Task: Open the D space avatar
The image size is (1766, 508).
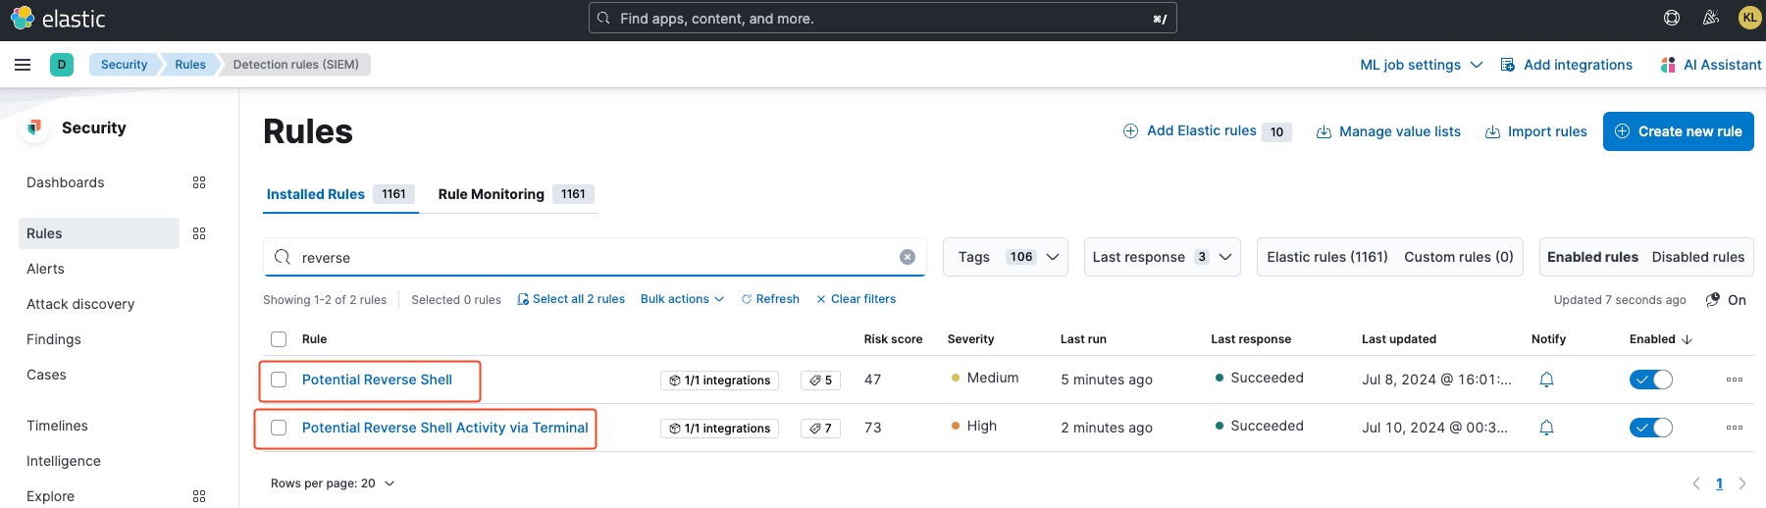Action: (x=62, y=65)
